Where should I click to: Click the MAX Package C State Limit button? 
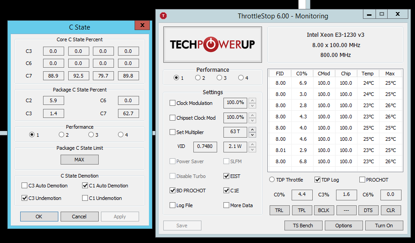79,160
